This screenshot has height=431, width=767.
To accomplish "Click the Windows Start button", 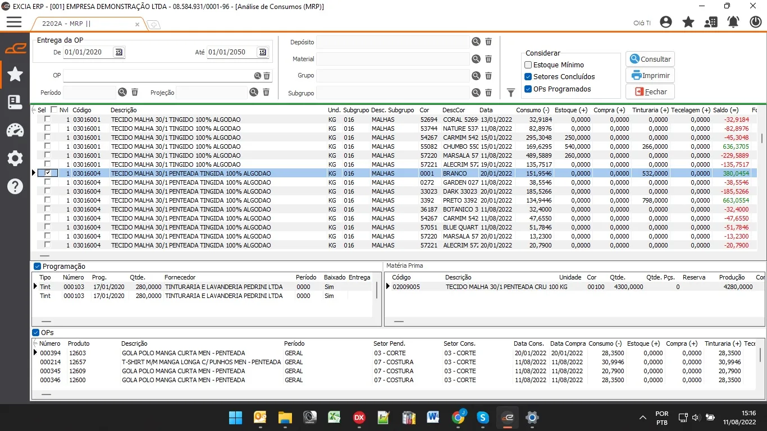I will click(236, 418).
